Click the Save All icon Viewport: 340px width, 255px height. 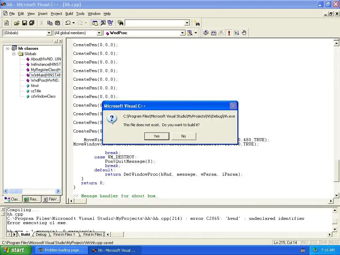pos(32,23)
